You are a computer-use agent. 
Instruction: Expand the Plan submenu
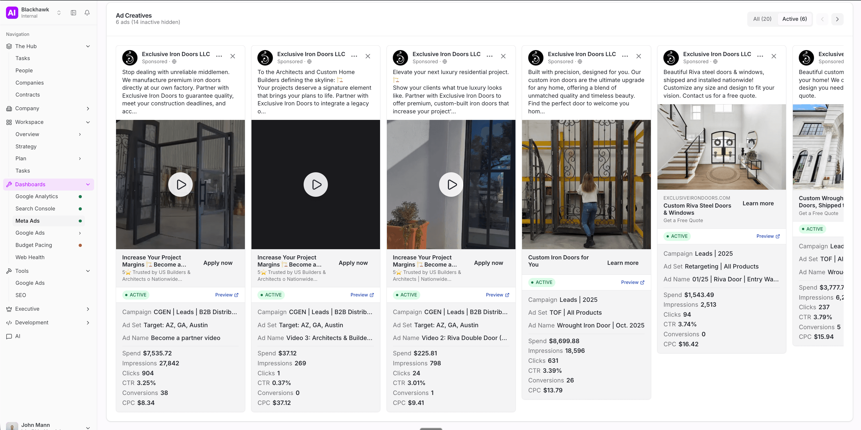click(80, 159)
